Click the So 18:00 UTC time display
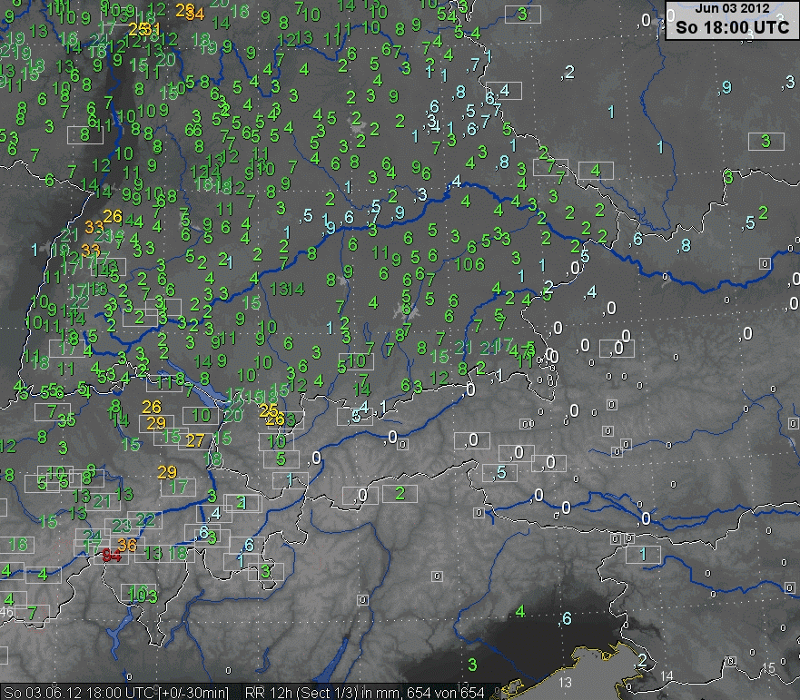800x700 pixels. tap(732, 27)
